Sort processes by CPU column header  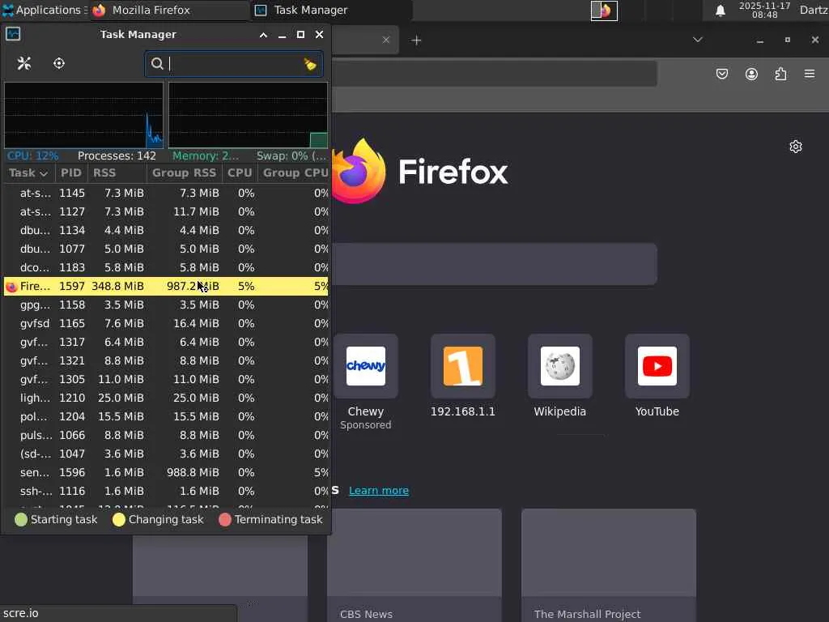pos(240,173)
